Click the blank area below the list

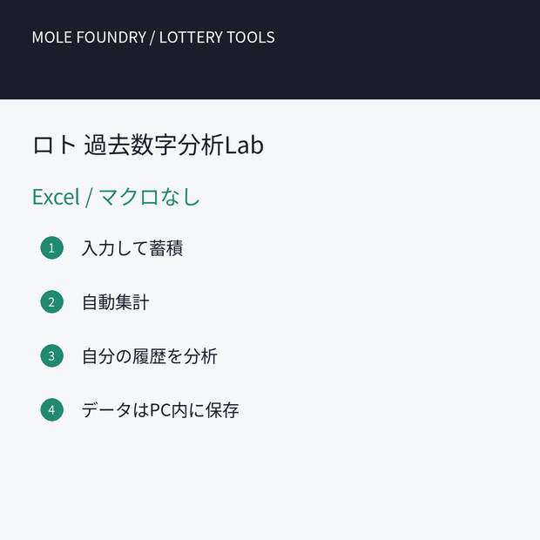270,483
